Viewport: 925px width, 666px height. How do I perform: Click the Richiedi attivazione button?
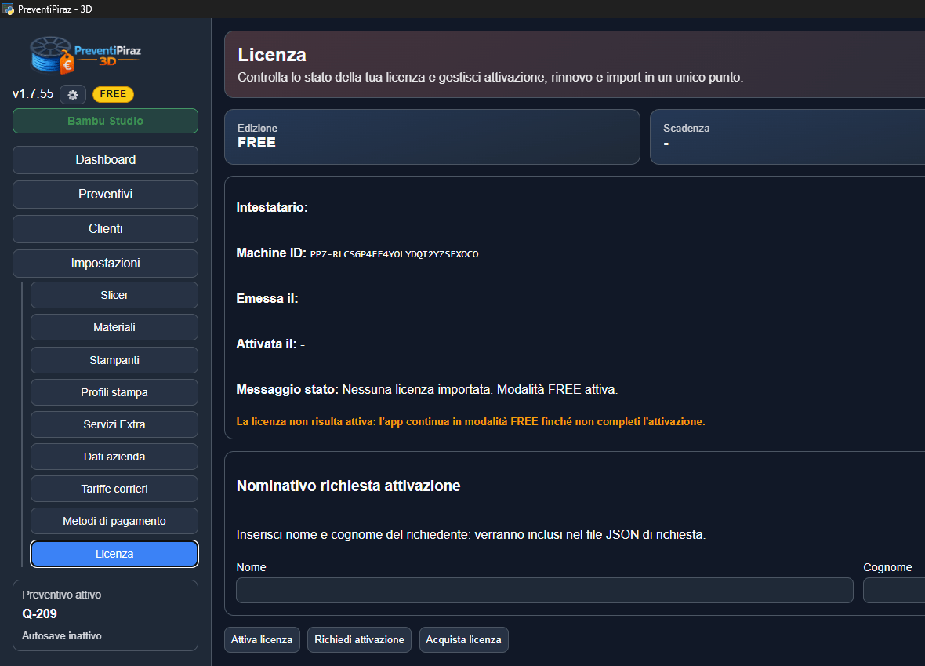click(359, 639)
